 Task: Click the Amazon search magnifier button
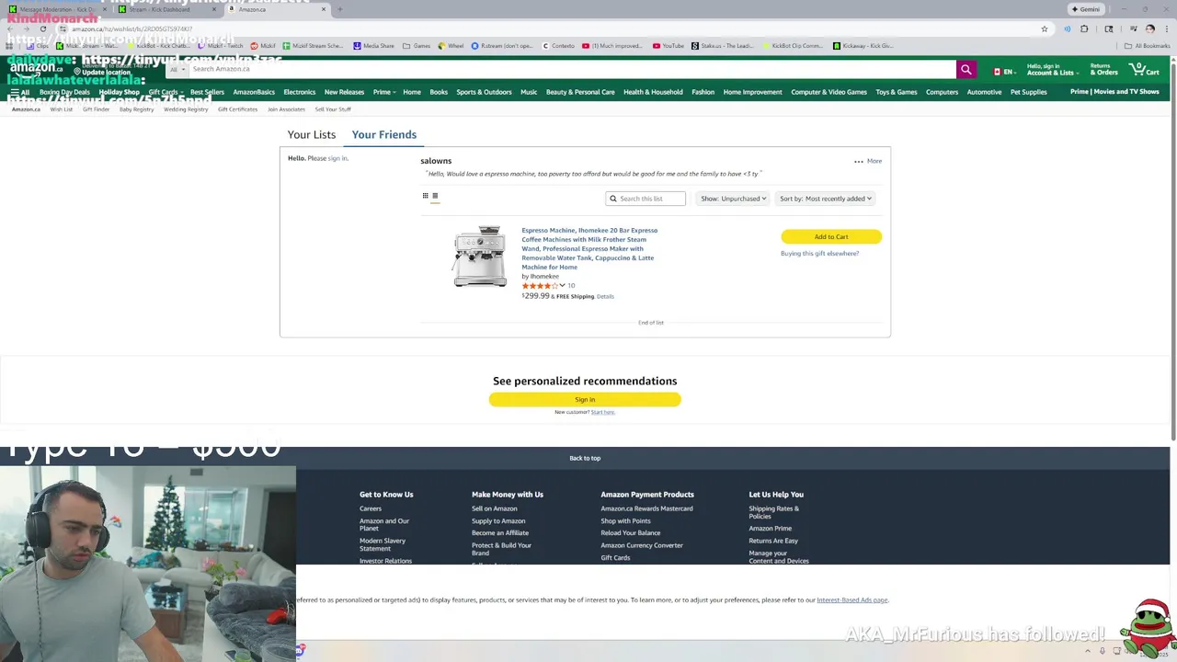click(x=966, y=69)
